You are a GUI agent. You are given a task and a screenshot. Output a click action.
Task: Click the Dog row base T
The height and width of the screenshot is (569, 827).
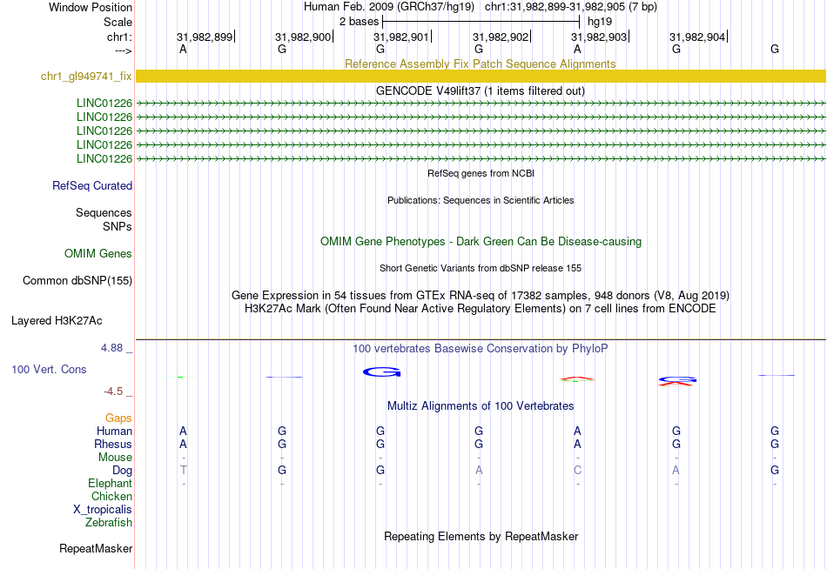[x=183, y=470]
